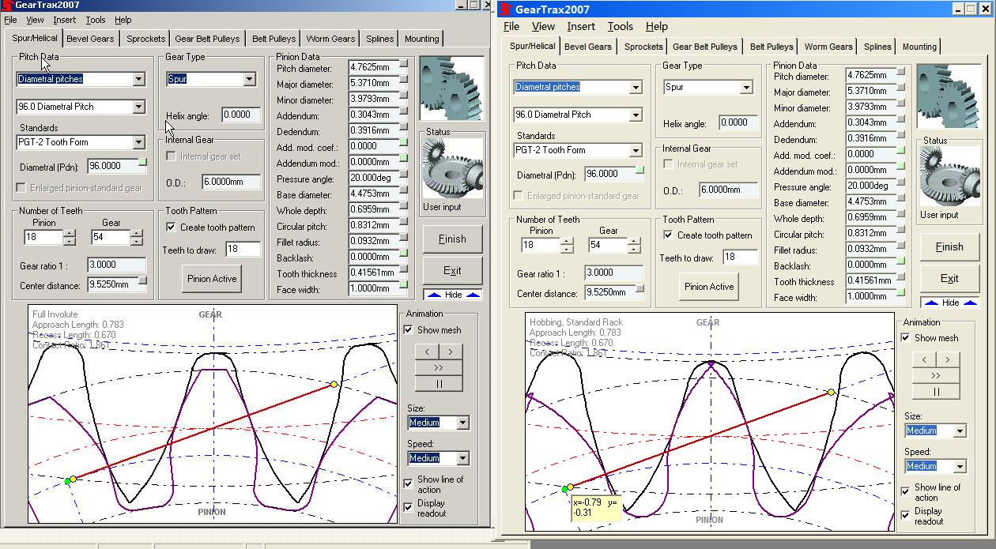Viewport: 996px width, 549px height.
Task: Toggle Display readout in left window
Action: 409,507
